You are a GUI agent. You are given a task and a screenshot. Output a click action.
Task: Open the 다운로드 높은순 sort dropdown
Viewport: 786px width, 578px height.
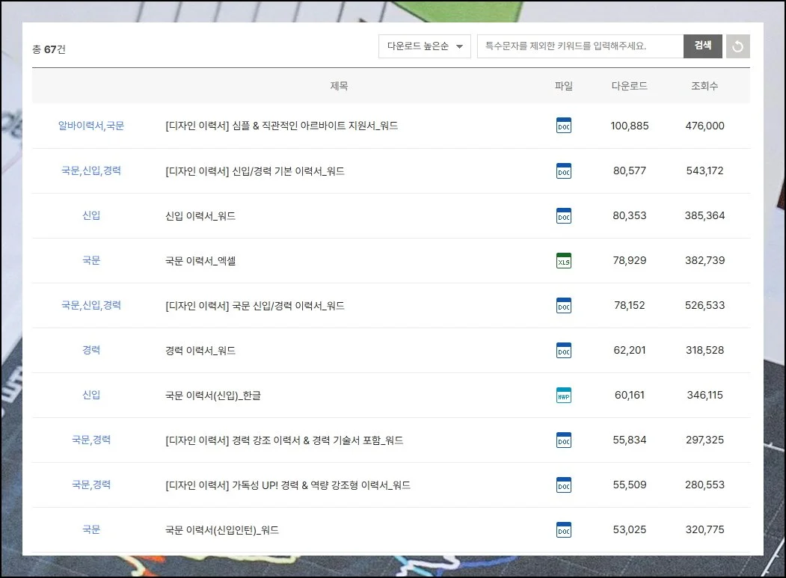pos(424,46)
